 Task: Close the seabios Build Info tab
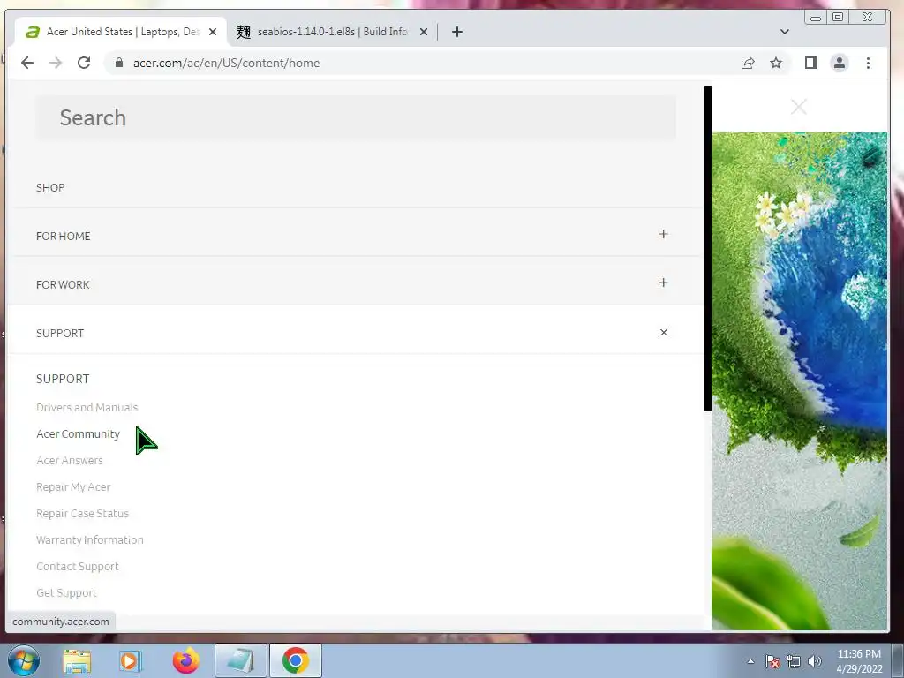tap(424, 32)
